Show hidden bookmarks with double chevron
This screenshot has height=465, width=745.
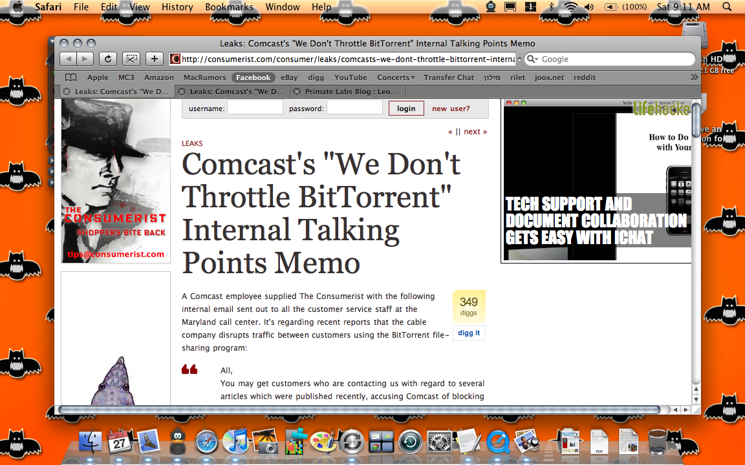(694, 77)
